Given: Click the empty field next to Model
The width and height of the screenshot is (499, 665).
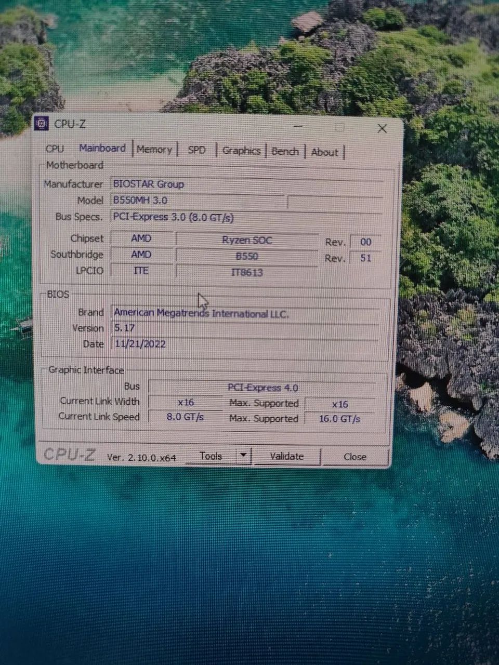Looking at the screenshot, I should pos(335,203).
